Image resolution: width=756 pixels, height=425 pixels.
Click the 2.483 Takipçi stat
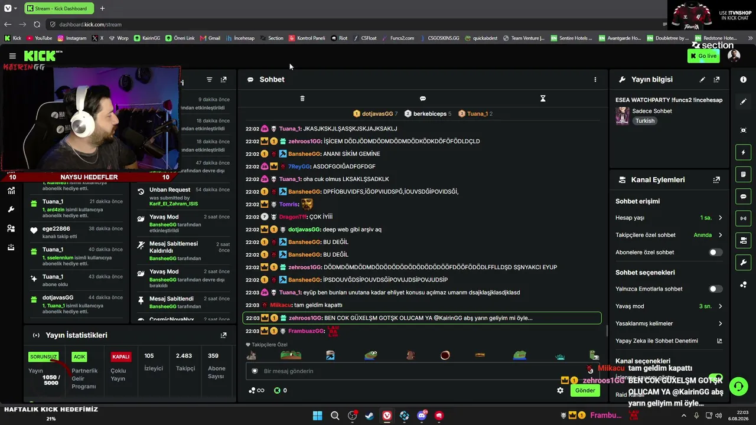coord(185,362)
